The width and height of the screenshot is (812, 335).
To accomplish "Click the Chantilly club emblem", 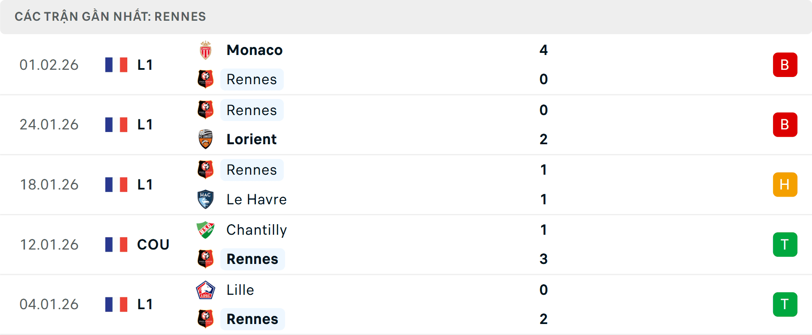I will pos(206,230).
